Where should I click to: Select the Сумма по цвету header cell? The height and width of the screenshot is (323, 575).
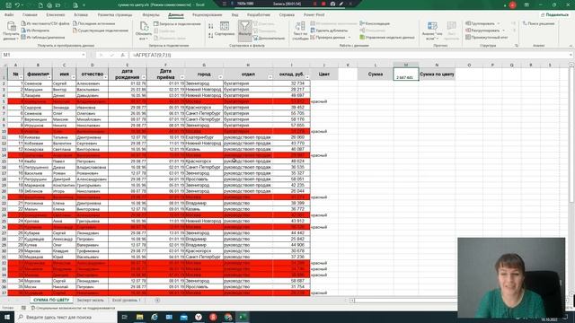437,74
